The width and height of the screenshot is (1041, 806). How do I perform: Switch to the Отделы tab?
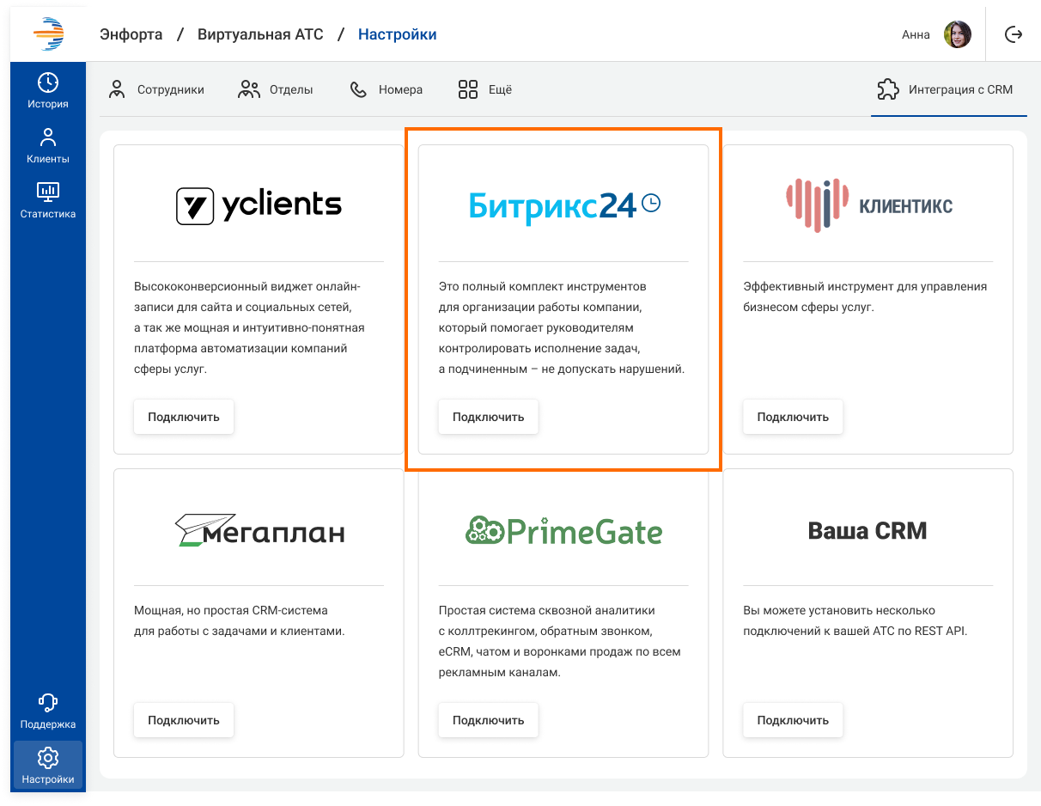(x=276, y=89)
